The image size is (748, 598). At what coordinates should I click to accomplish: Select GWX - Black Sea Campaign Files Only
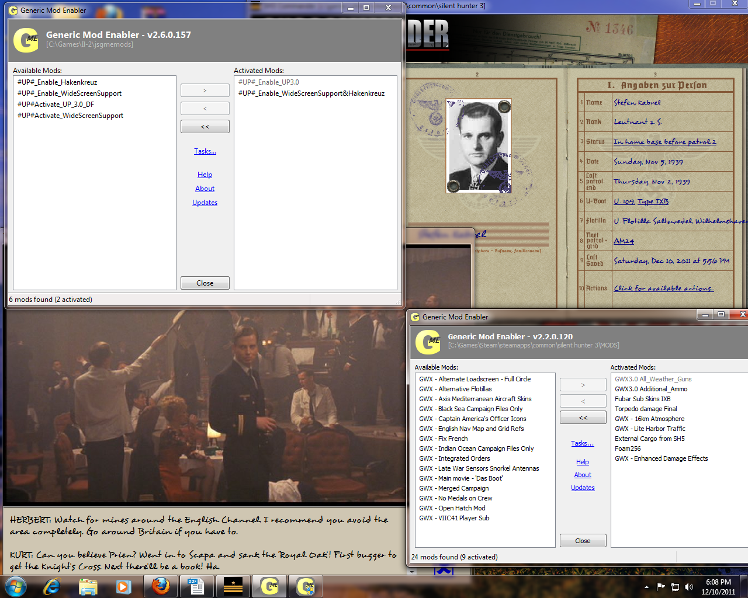471,409
